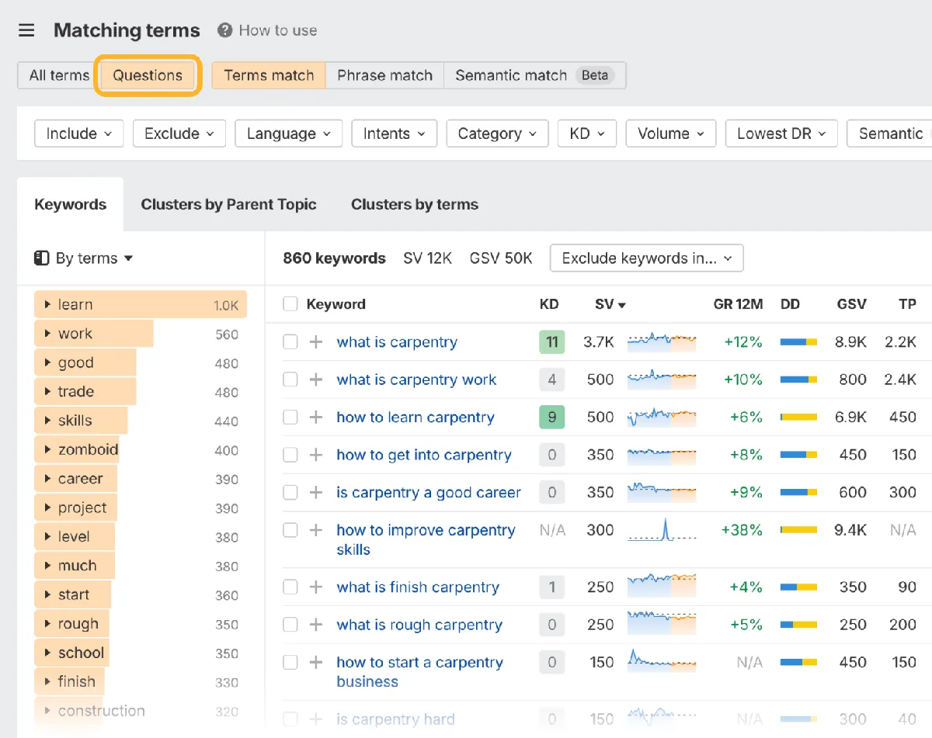Open the SV trend chart for 'what is carpentry work'
Screen dimensions: 932x738
pyautogui.click(x=662, y=379)
